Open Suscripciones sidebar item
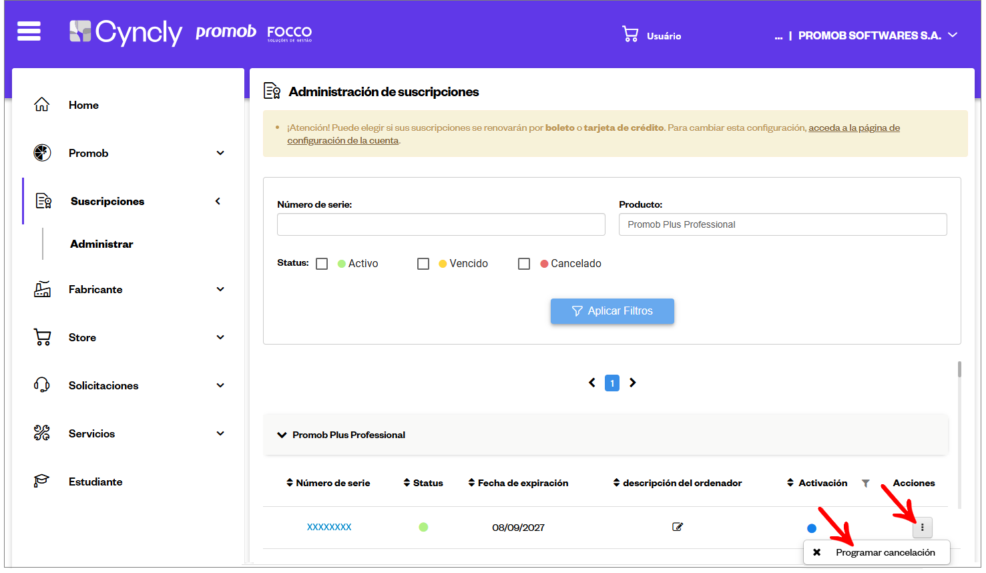Viewport: 986px width, 573px height. pyautogui.click(x=107, y=201)
